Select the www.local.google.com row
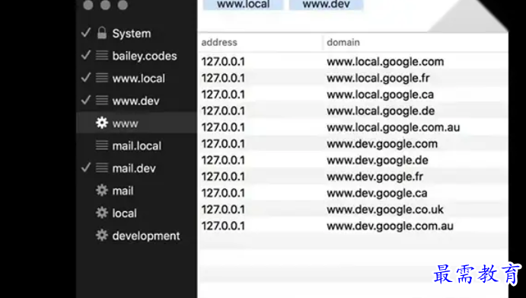This screenshot has width=526, height=298. pos(353,62)
